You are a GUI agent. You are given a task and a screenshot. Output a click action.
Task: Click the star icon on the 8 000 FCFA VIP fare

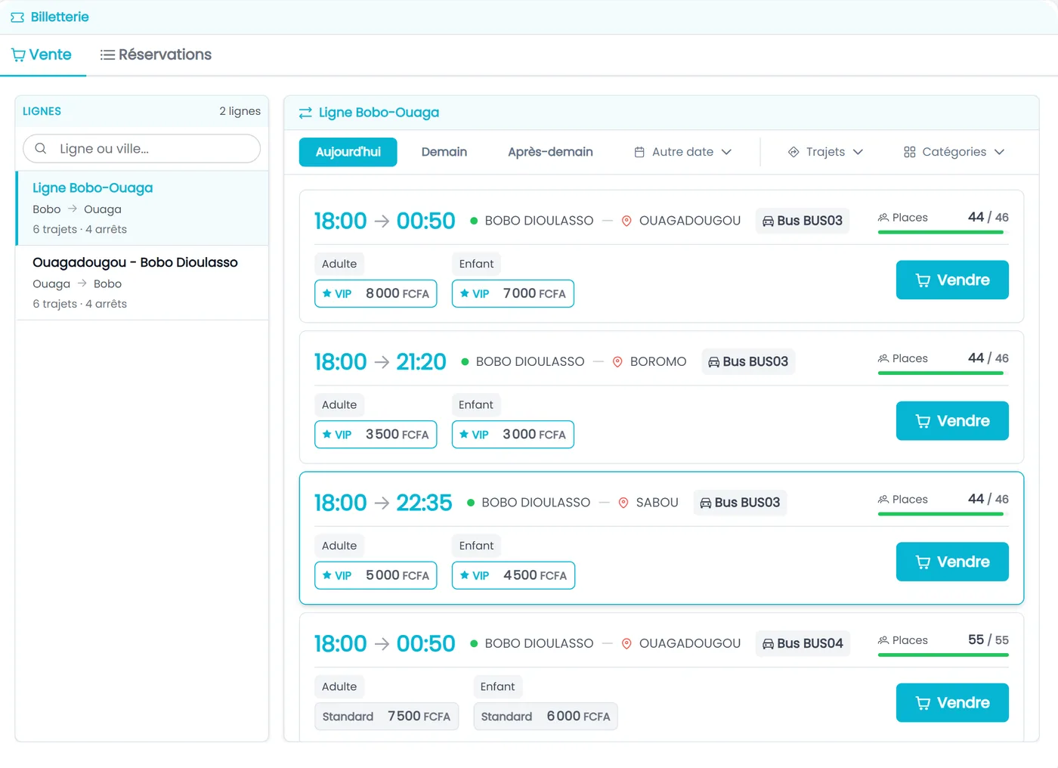tap(327, 293)
